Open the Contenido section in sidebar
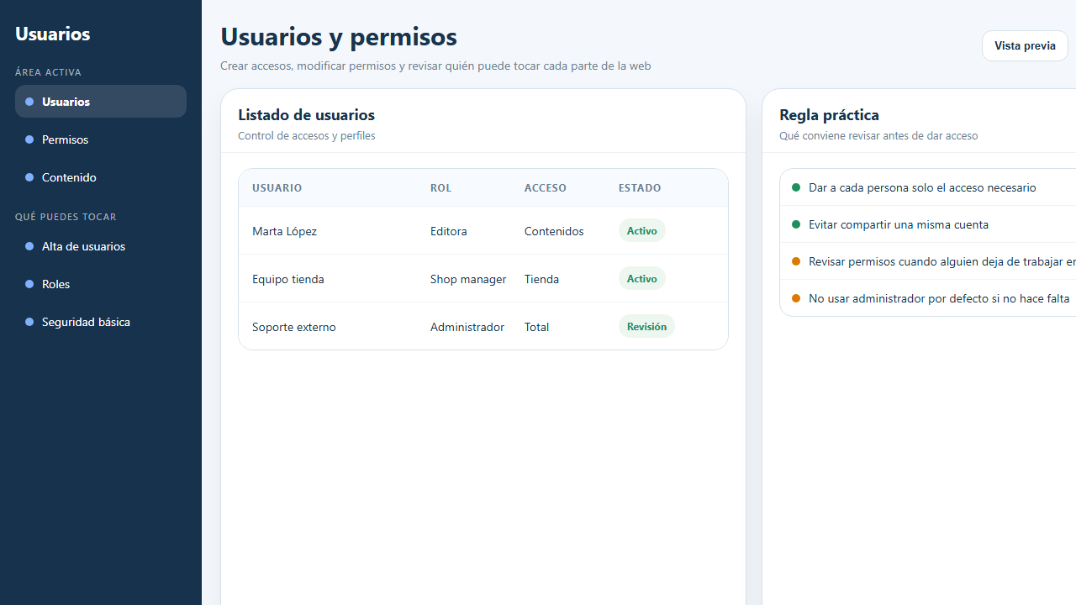Image resolution: width=1076 pixels, height=605 pixels. (x=68, y=177)
